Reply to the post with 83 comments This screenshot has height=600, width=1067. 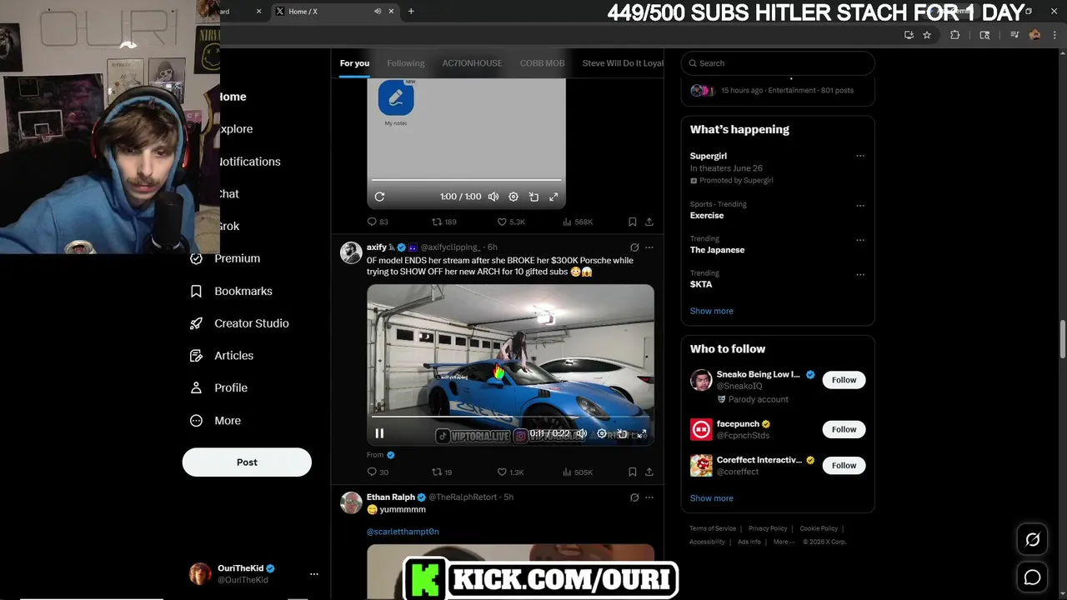378,222
